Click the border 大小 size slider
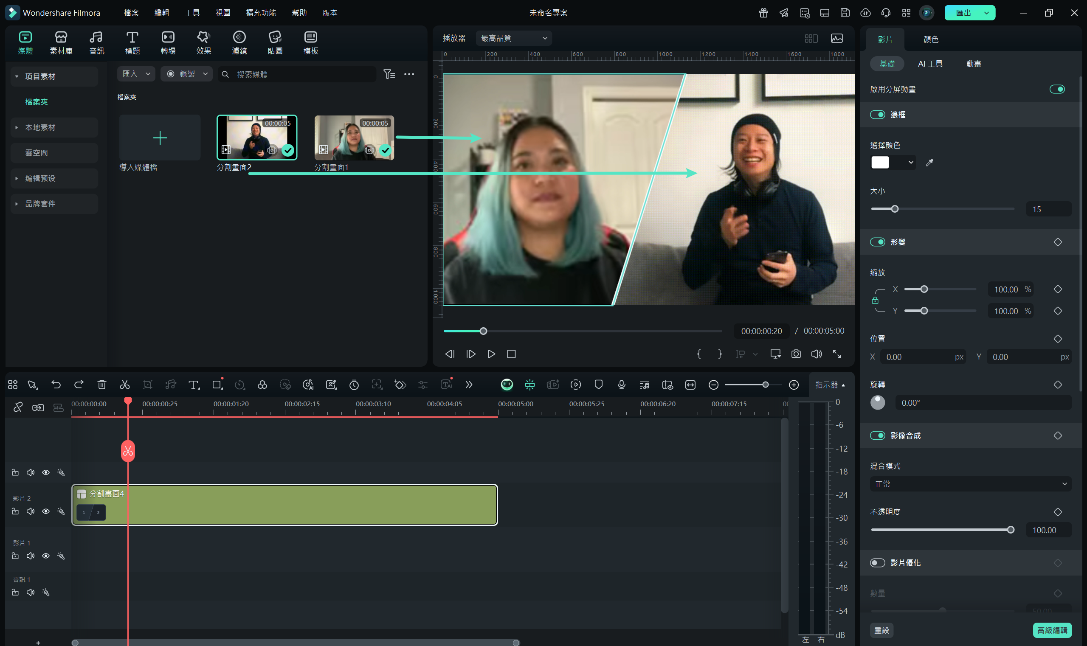Screen dimensions: 1087x646 click(x=942, y=209)
